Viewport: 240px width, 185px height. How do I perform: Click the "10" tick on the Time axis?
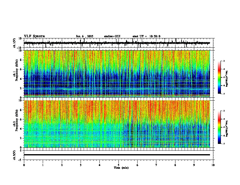[213, 165]
